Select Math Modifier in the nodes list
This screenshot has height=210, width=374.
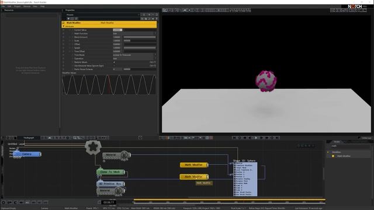click(x=344, y=156)
